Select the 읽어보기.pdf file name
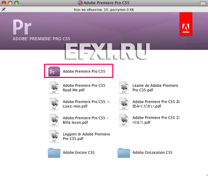 tap(156, 120)
